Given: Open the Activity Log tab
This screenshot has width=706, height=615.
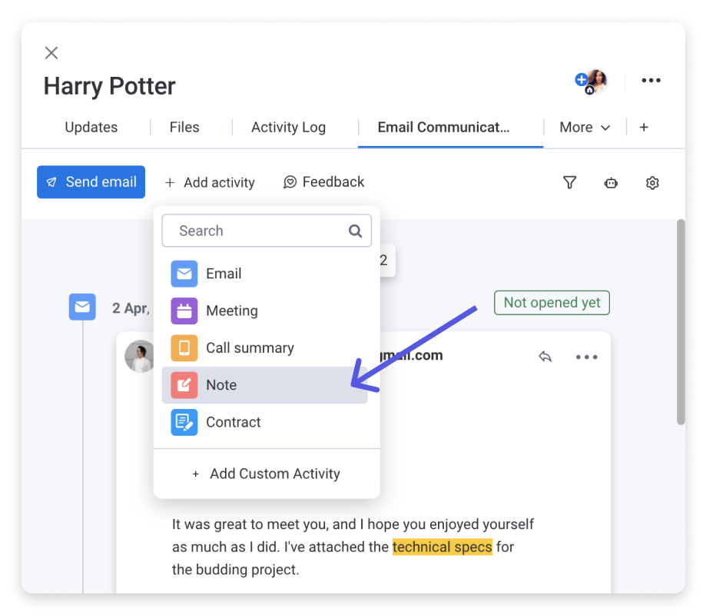Looking at the screenshot, I should pyautogui.click(x=288, y=127).
